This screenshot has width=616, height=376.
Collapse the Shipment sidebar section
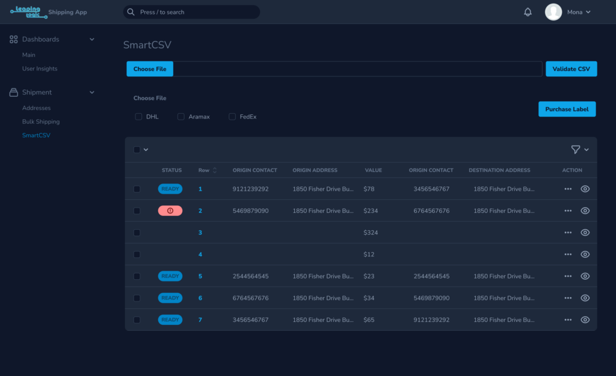(x=92, y=93)
